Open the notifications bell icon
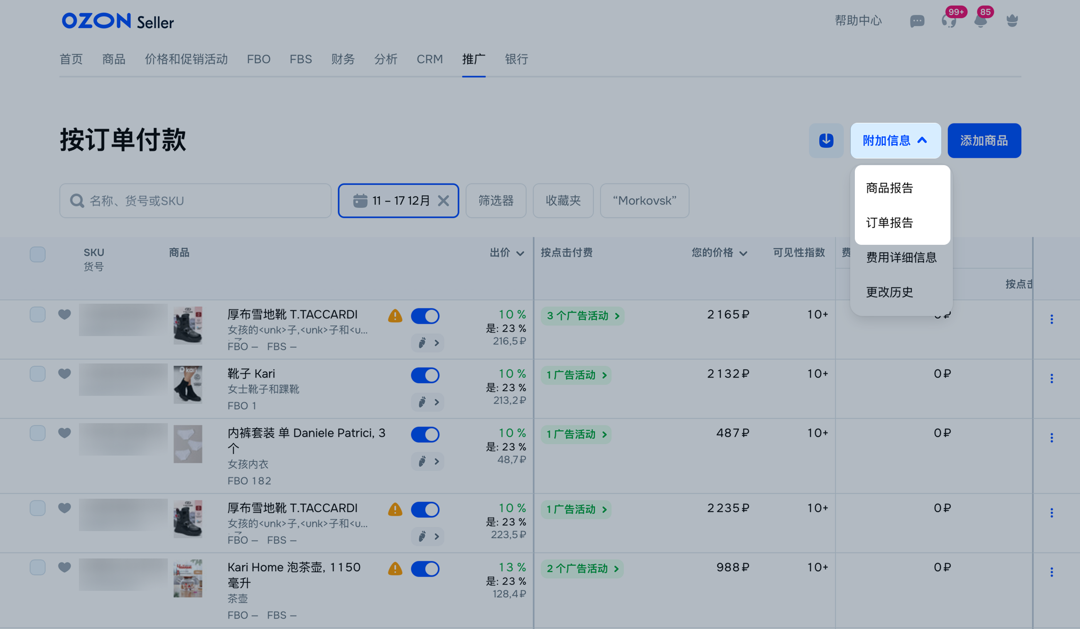Viewport: 1080px width, 629px height. point(981,21)
